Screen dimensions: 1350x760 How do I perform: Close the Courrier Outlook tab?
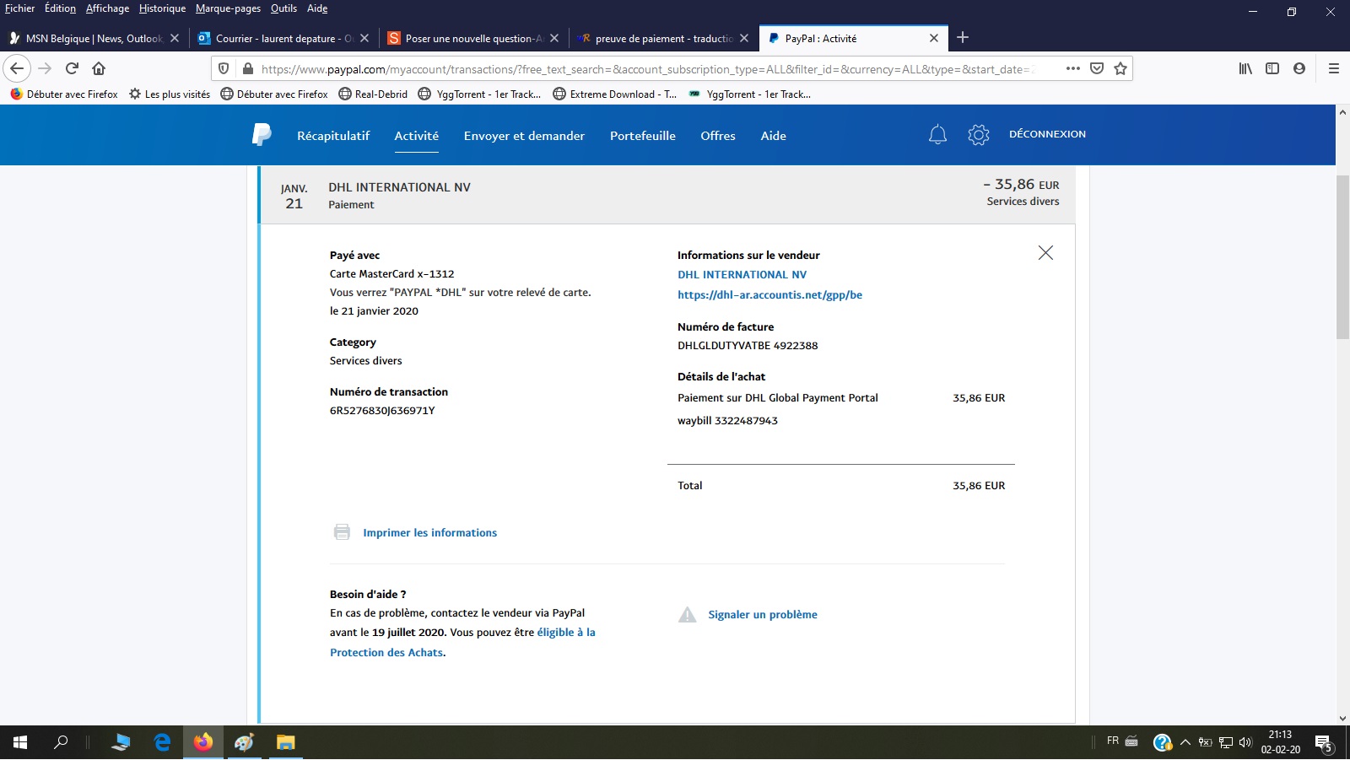pyautogui.click(x=364, y=38)
